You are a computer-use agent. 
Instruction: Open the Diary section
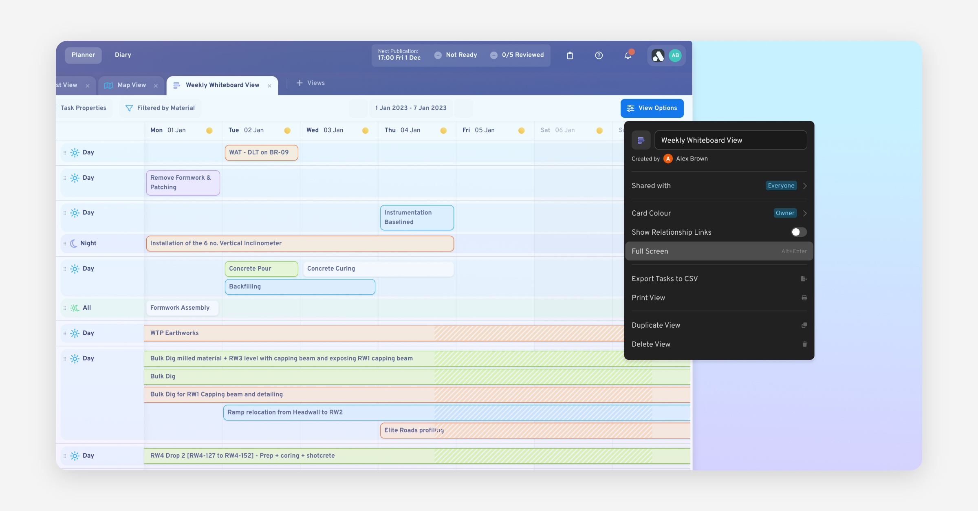[x=123, y=55]
